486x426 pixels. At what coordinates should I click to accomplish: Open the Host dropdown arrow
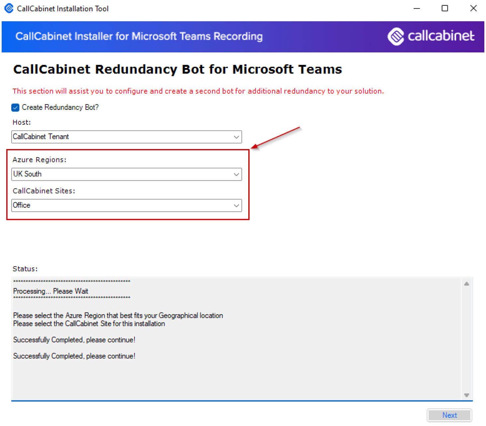point(236,137)
